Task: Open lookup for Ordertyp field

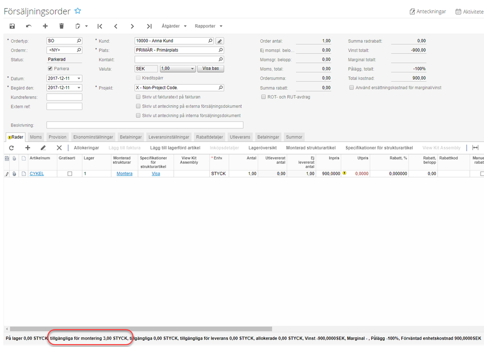Action: click(79, 41)
